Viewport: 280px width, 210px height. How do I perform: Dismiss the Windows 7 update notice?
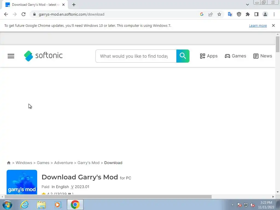coord(273,25)
